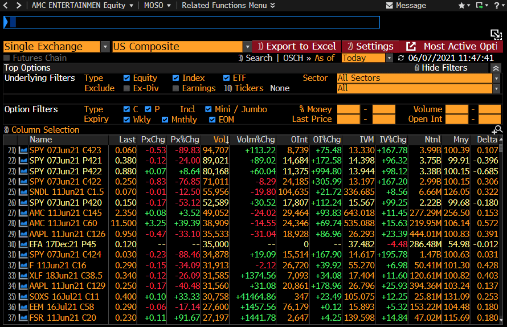Click Hide Filters
Screen dimensions: 507x327
[441, 68]
